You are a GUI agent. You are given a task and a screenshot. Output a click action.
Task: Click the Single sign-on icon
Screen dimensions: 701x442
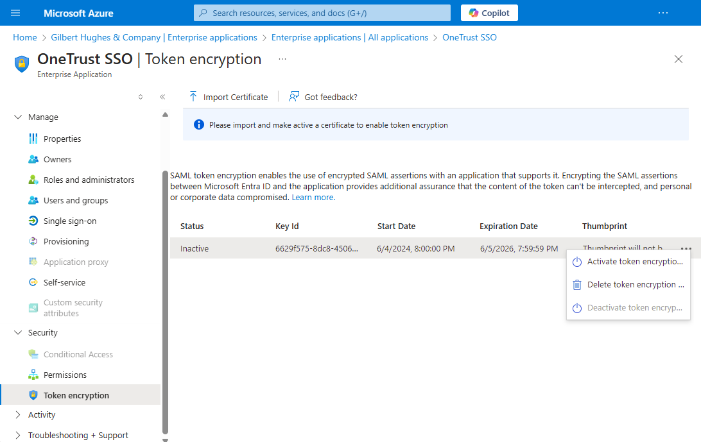coord(33,221)
